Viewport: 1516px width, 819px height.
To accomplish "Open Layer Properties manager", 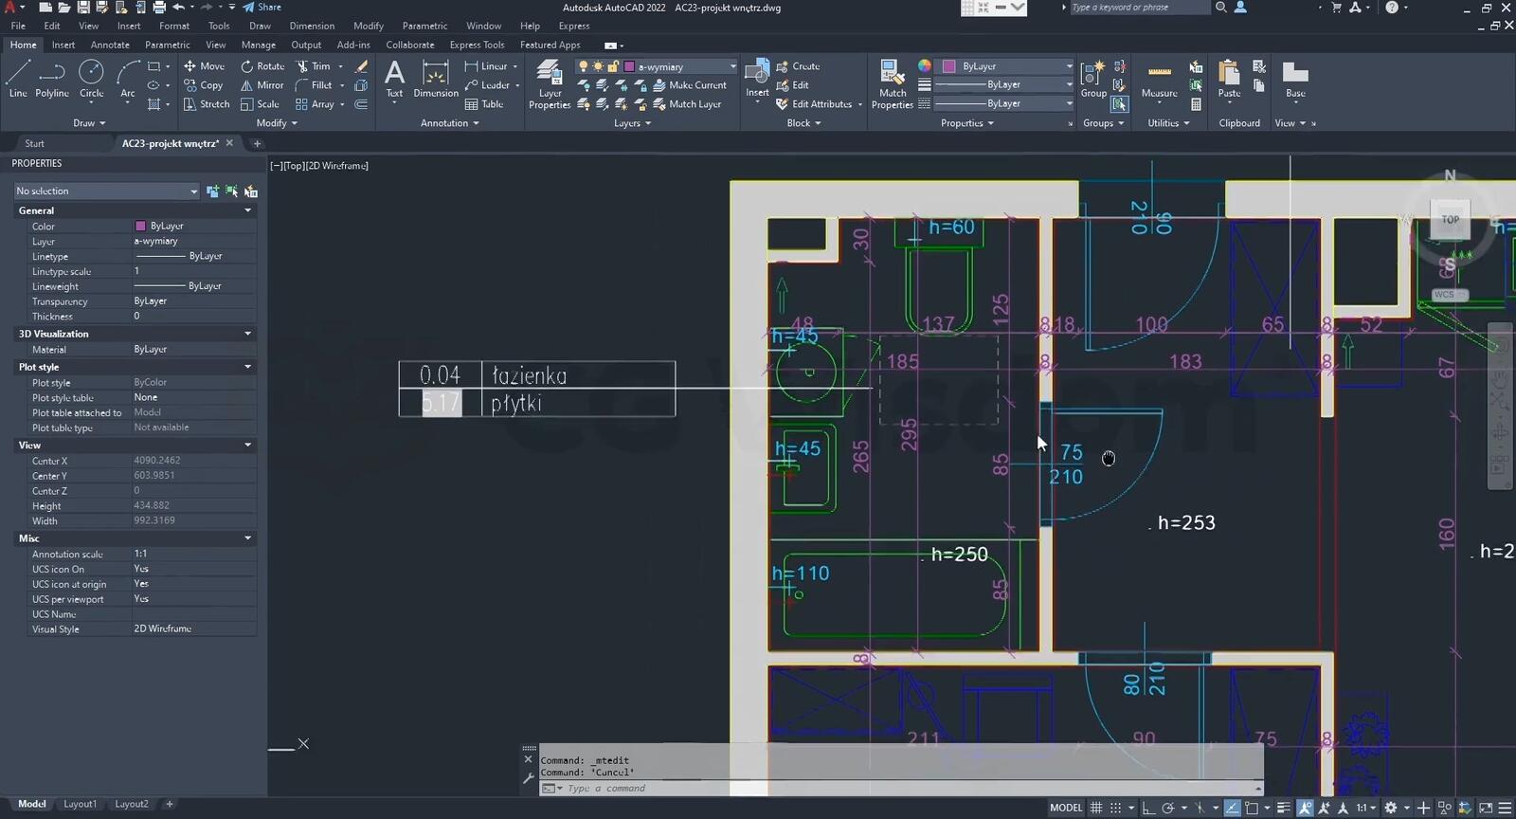I will click(550, 82).
